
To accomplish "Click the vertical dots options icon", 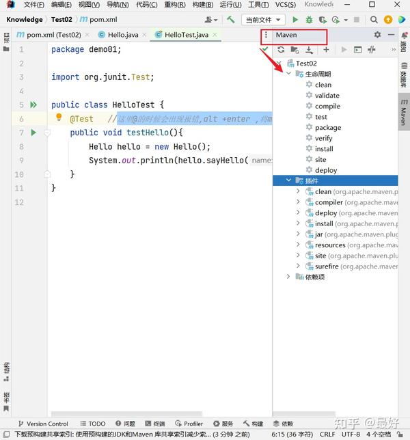I will tap(266, 35).
